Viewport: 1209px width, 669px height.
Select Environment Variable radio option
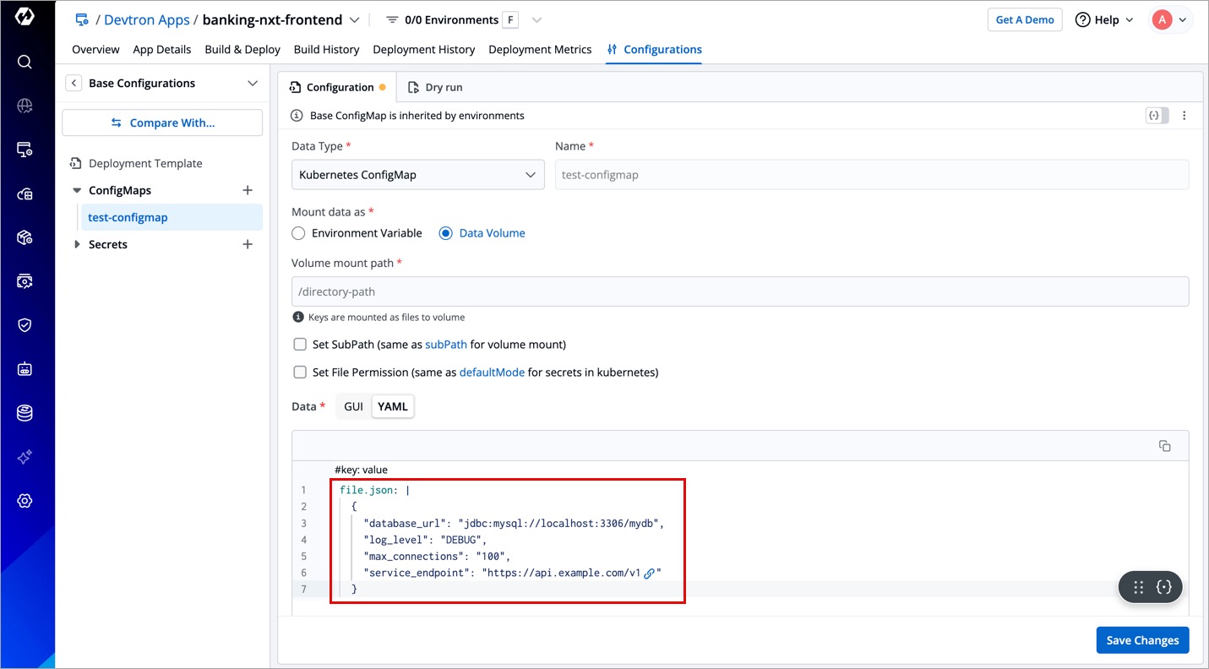pos(298,233)
